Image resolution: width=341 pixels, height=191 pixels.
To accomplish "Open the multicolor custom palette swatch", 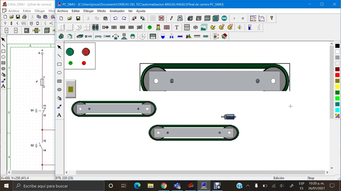I will click(338, 116).
